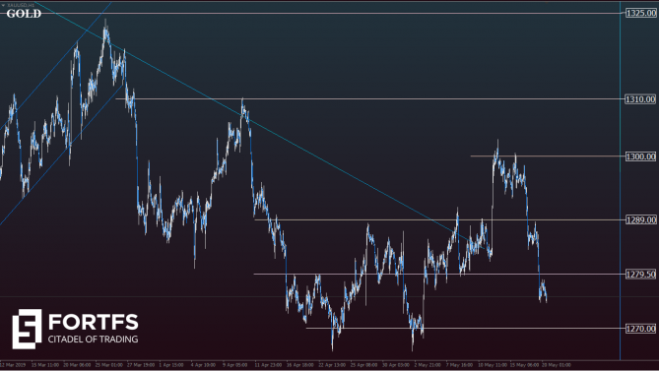Click the XAUUSD,H1 dropdown triangle

[x=3, y=5]
